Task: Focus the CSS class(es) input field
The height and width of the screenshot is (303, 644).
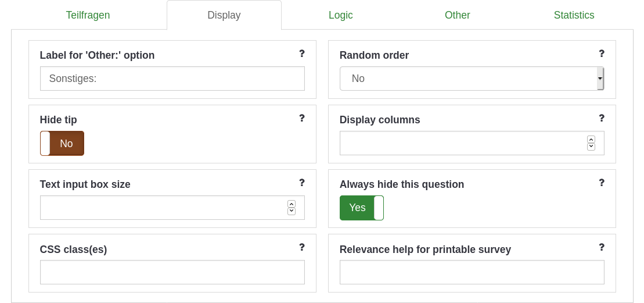Action: 172,272
